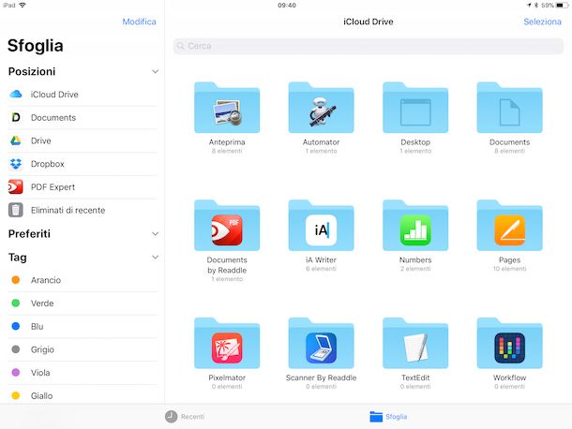Image resolution: width=572 pixels, height=429 pixels.
Task: Click the iCloud Drive title at top
Action: tap(369, 22)
